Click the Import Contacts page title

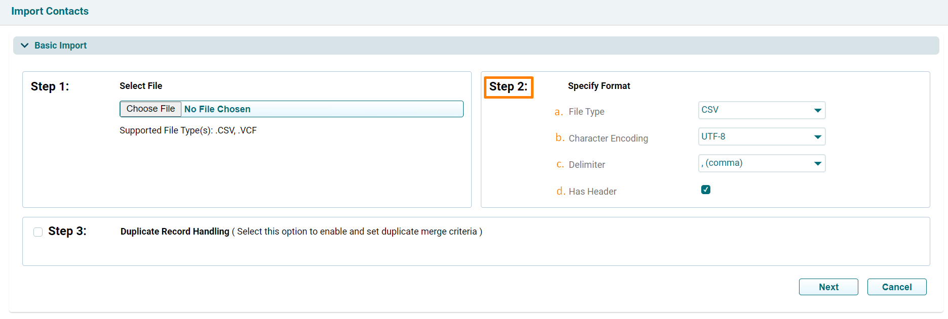coord(50,11)
